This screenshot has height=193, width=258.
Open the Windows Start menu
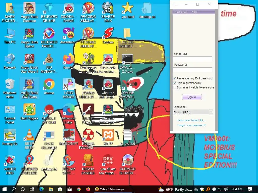5,189
